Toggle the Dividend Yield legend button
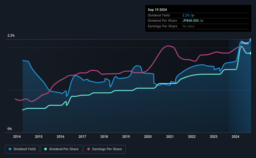Screen dimensions: 256x158 pyautogui.click(x=22, y=149)
